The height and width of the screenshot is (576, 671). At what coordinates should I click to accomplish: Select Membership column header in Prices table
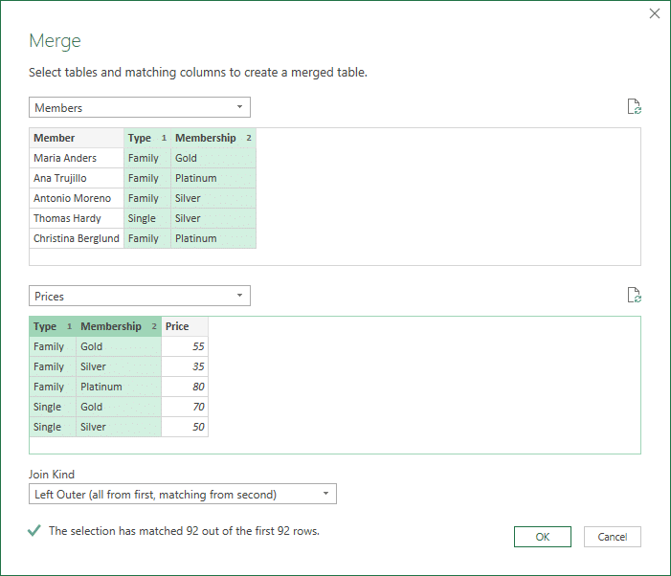point(119,326)
